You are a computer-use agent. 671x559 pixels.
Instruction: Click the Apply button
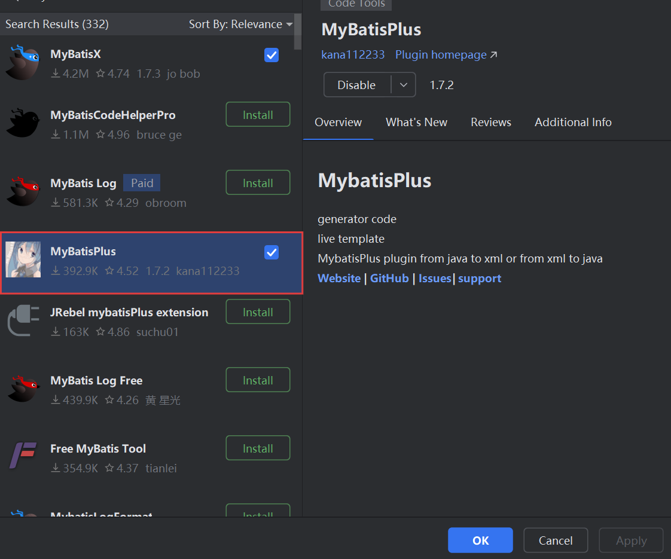click(631, 540)
